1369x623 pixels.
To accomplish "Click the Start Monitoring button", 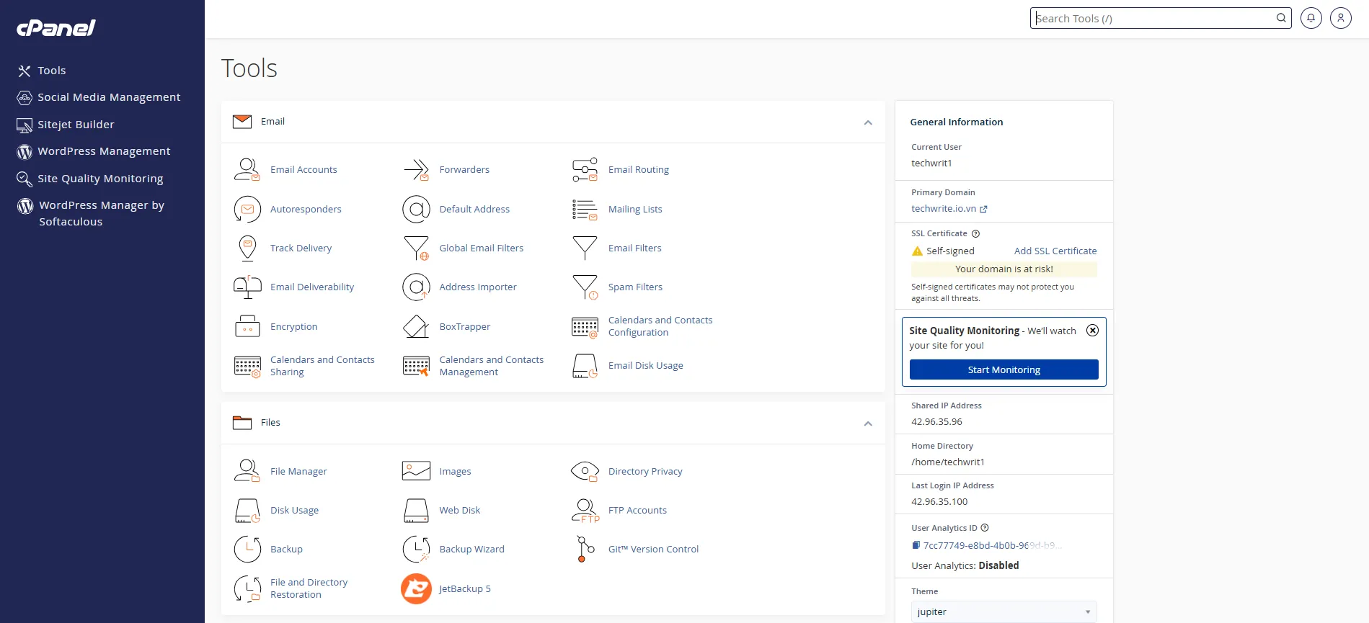I will (x=1004, y=369).
